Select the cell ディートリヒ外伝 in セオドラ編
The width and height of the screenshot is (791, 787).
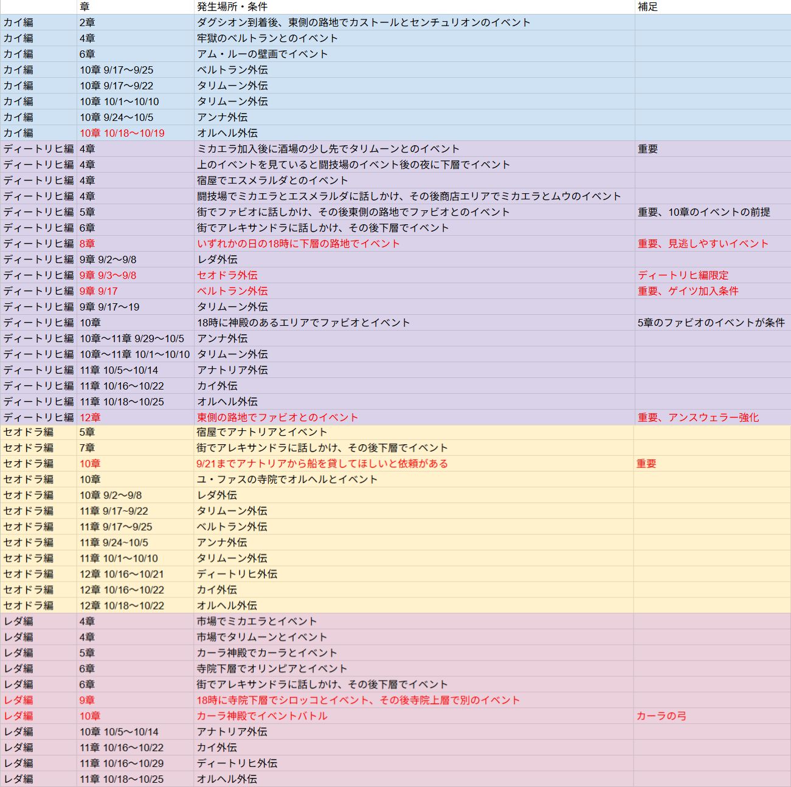tap(414, 574)
